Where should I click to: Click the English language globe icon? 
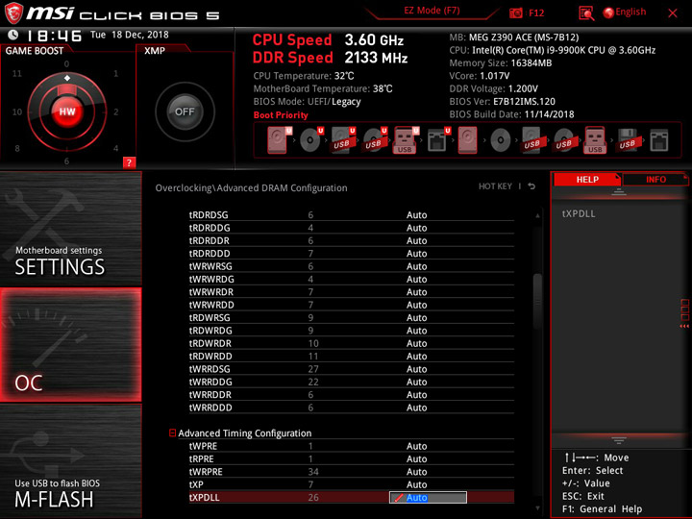pos(608,12)
